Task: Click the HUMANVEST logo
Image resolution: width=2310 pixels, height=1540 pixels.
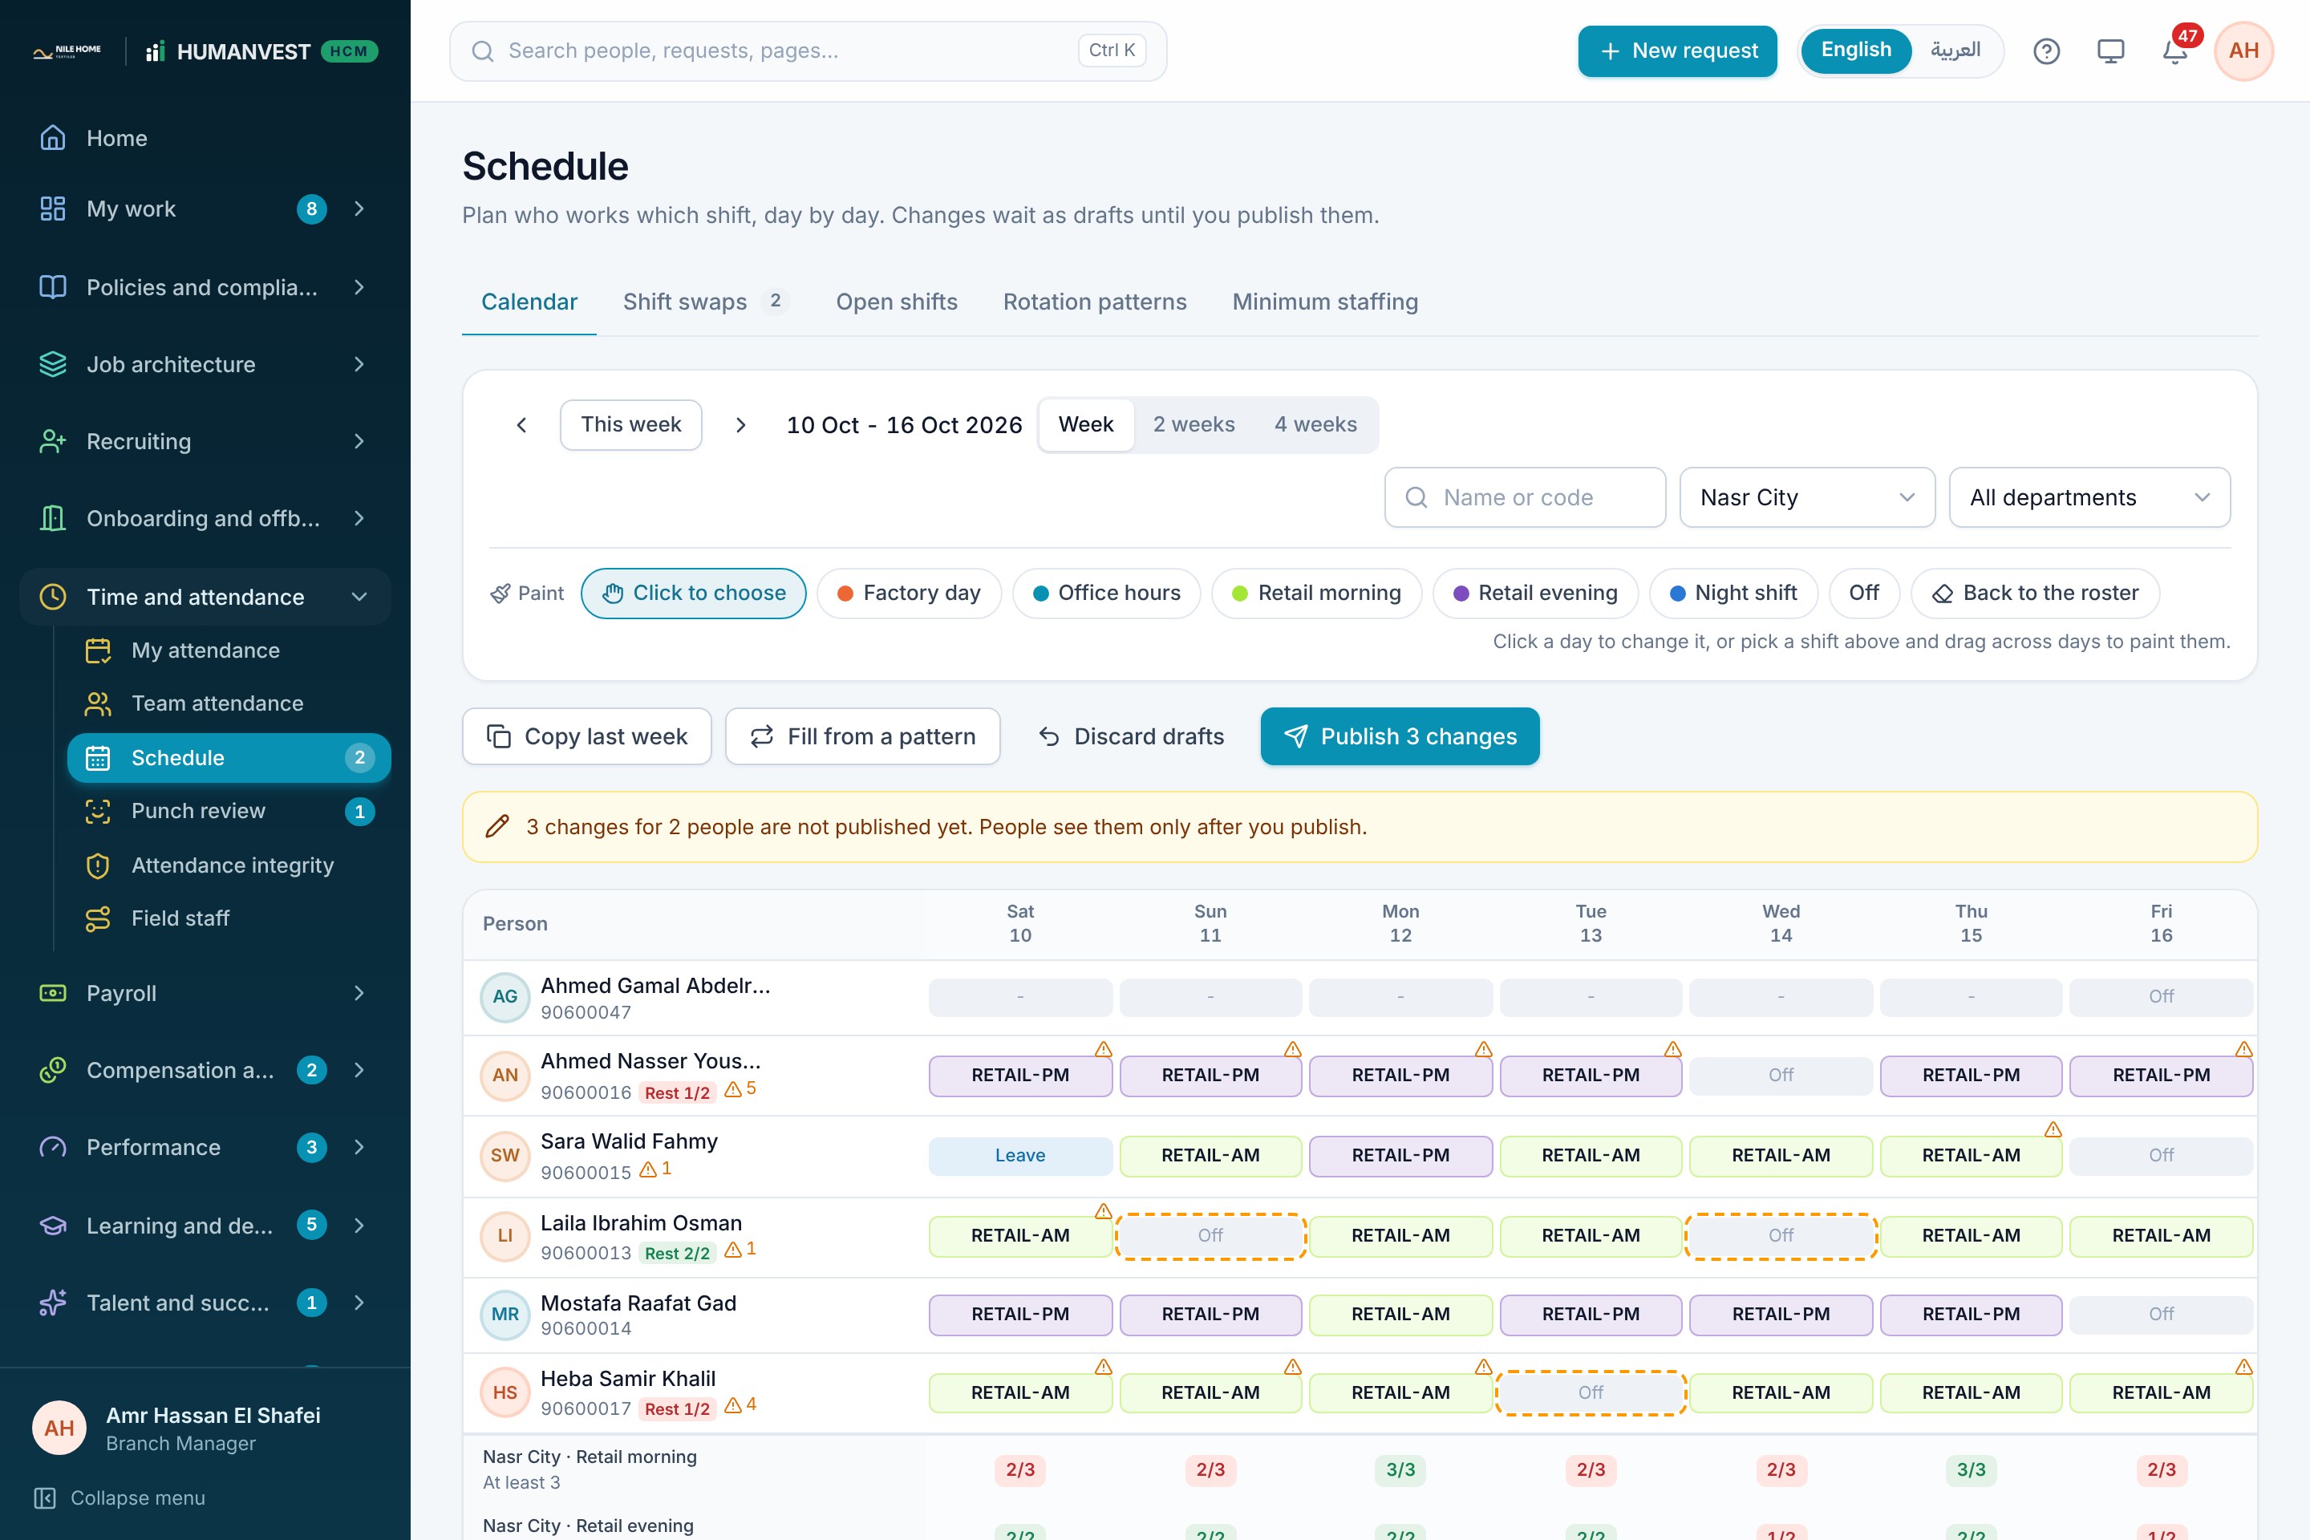Action: pyautogui.click(x=228, y=51)
